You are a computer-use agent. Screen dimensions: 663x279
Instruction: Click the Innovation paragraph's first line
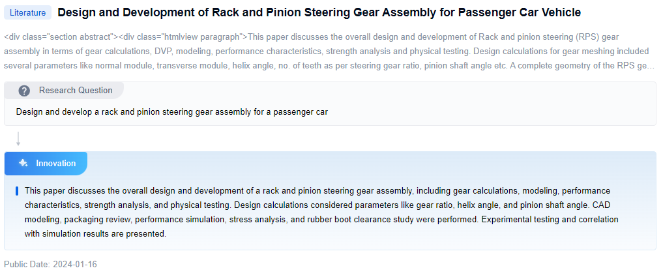tap(317, 191)
